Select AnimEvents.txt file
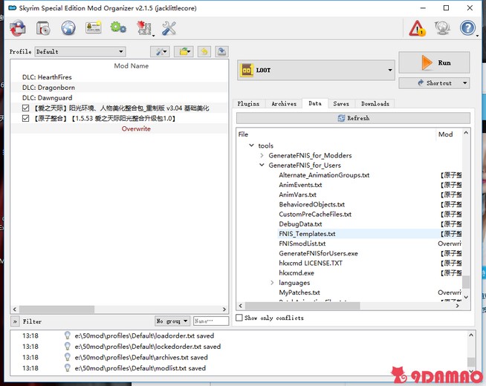The height and width of the screenshot is (386, 486). (300, 185)
